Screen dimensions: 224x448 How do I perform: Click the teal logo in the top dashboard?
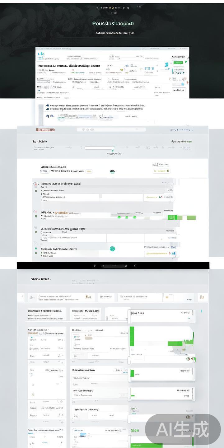coord(41,54)
